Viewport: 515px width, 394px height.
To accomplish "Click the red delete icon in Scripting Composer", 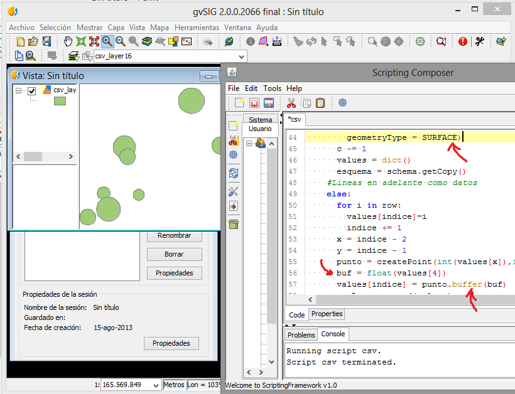I will coord(253,102).
